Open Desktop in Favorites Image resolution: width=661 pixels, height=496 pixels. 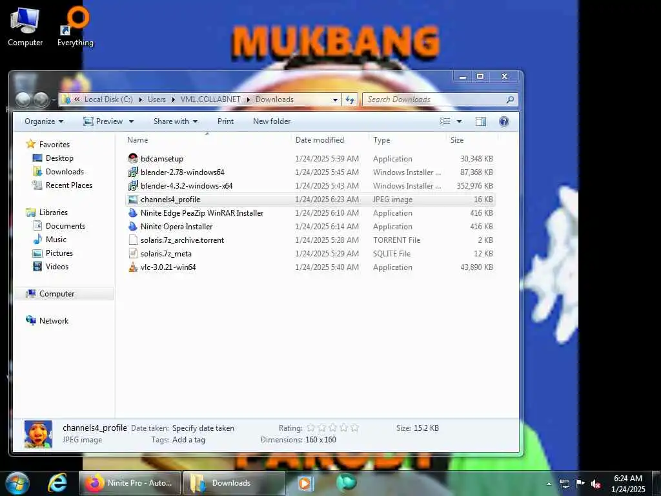pyautogui.click(x=59, y=158)
